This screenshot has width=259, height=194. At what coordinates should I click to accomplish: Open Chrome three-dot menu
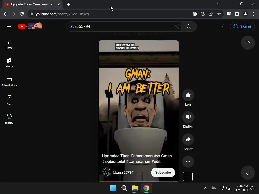(253, 14)
